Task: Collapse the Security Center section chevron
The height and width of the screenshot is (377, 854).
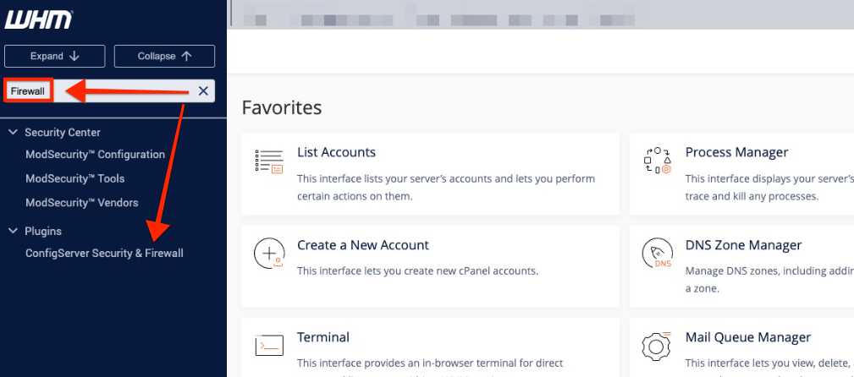Action: tap(13, 133)
